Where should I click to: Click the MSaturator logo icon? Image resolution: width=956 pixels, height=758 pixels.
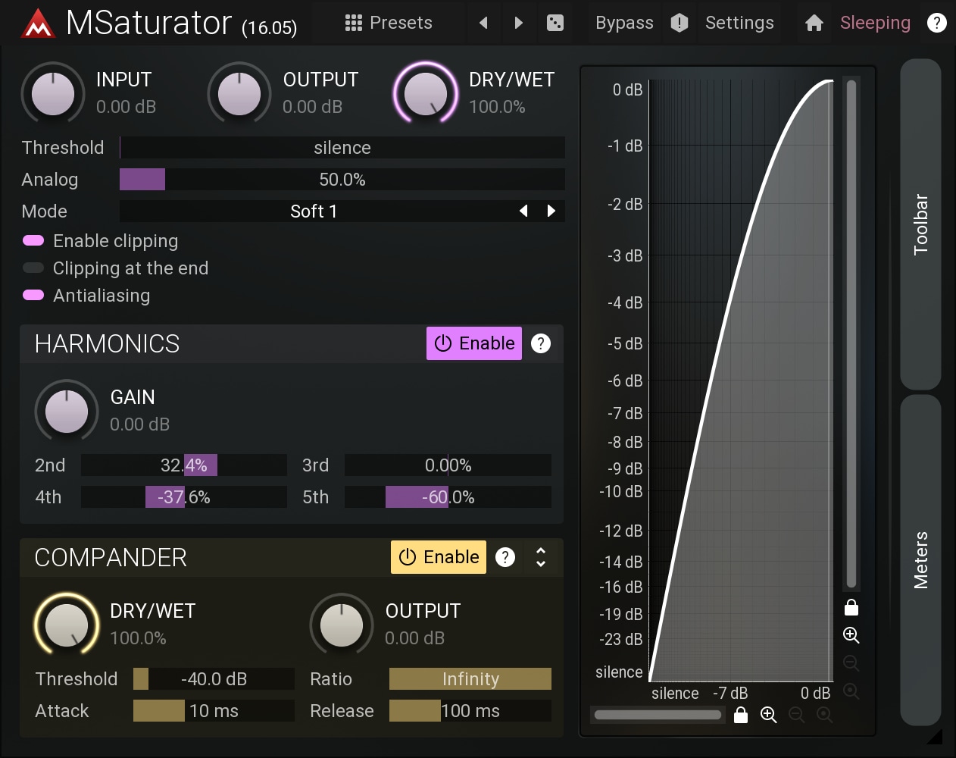point(38,23)
